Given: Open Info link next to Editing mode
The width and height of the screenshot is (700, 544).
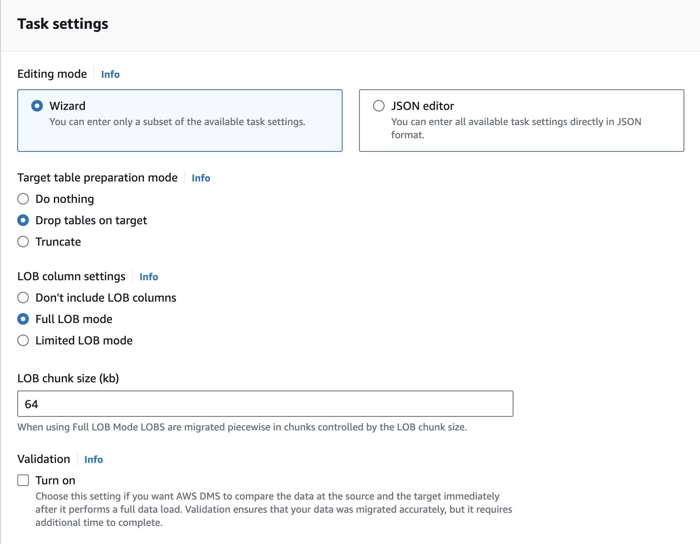Looking at the screenshot, I should tap(110, 74).
